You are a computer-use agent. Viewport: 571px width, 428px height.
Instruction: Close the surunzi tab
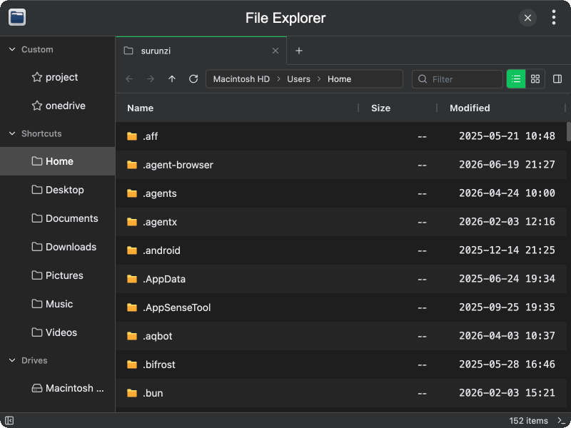[276, 51]
